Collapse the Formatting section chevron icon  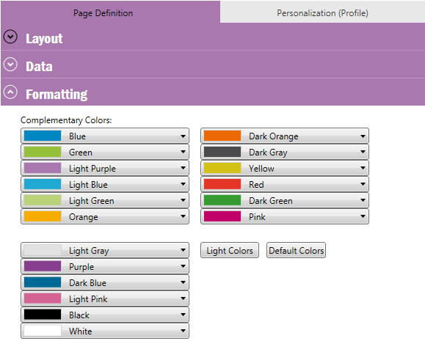[10, 92]
